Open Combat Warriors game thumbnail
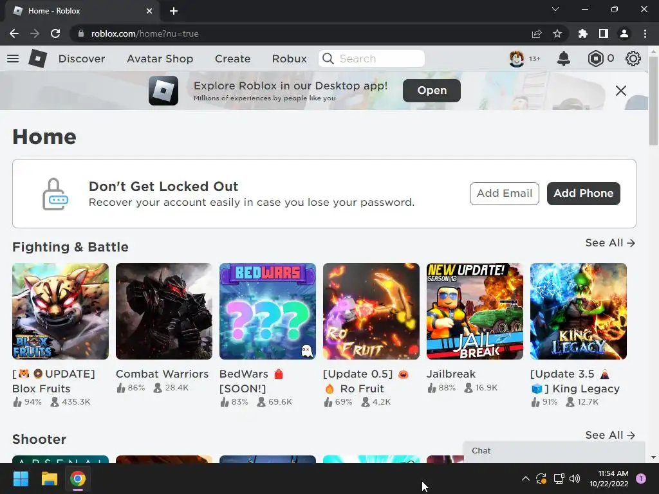This screenshot has height=494, width=659. [164, 311]
